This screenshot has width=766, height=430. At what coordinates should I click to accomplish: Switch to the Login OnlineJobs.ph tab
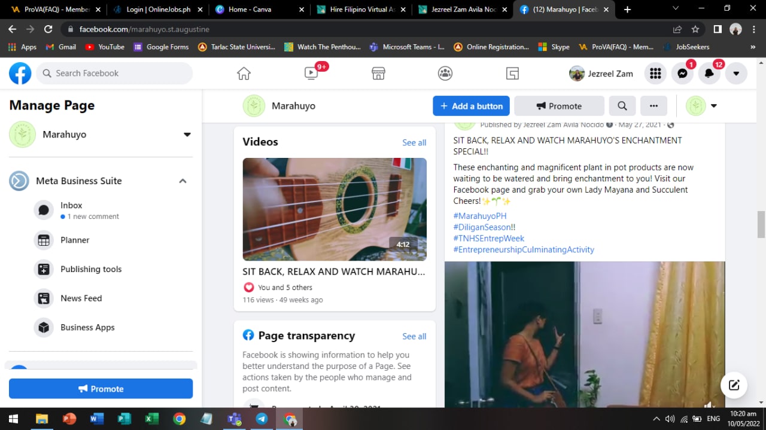(157, 10)
